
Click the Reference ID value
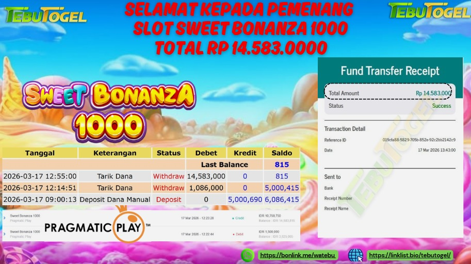[419, 140]
